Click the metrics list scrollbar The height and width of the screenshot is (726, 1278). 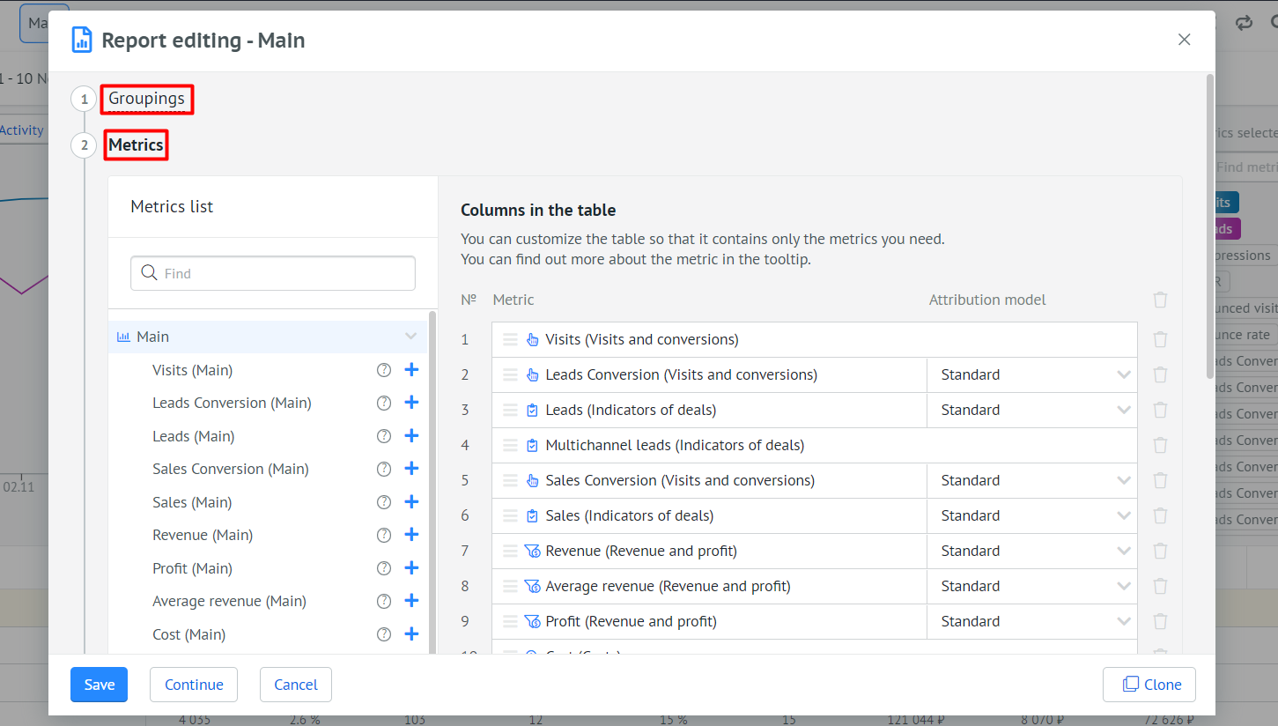point(432,480)
